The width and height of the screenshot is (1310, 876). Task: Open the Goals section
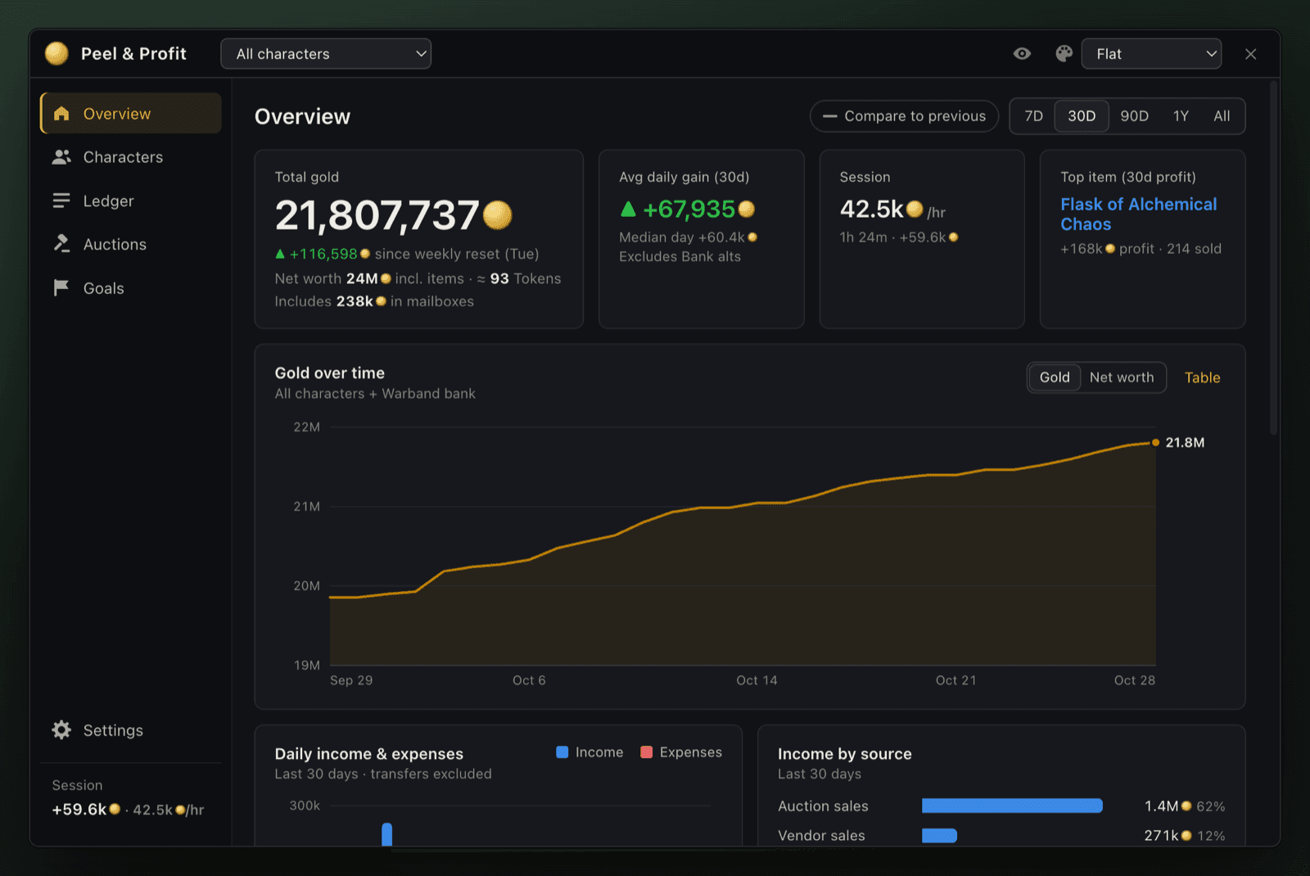tap(130, 287)
